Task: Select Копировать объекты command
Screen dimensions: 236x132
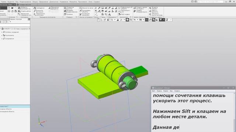Action: tap(85, 11)
